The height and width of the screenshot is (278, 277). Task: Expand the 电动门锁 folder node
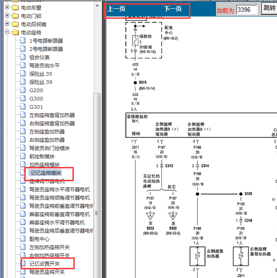point(7,16)
